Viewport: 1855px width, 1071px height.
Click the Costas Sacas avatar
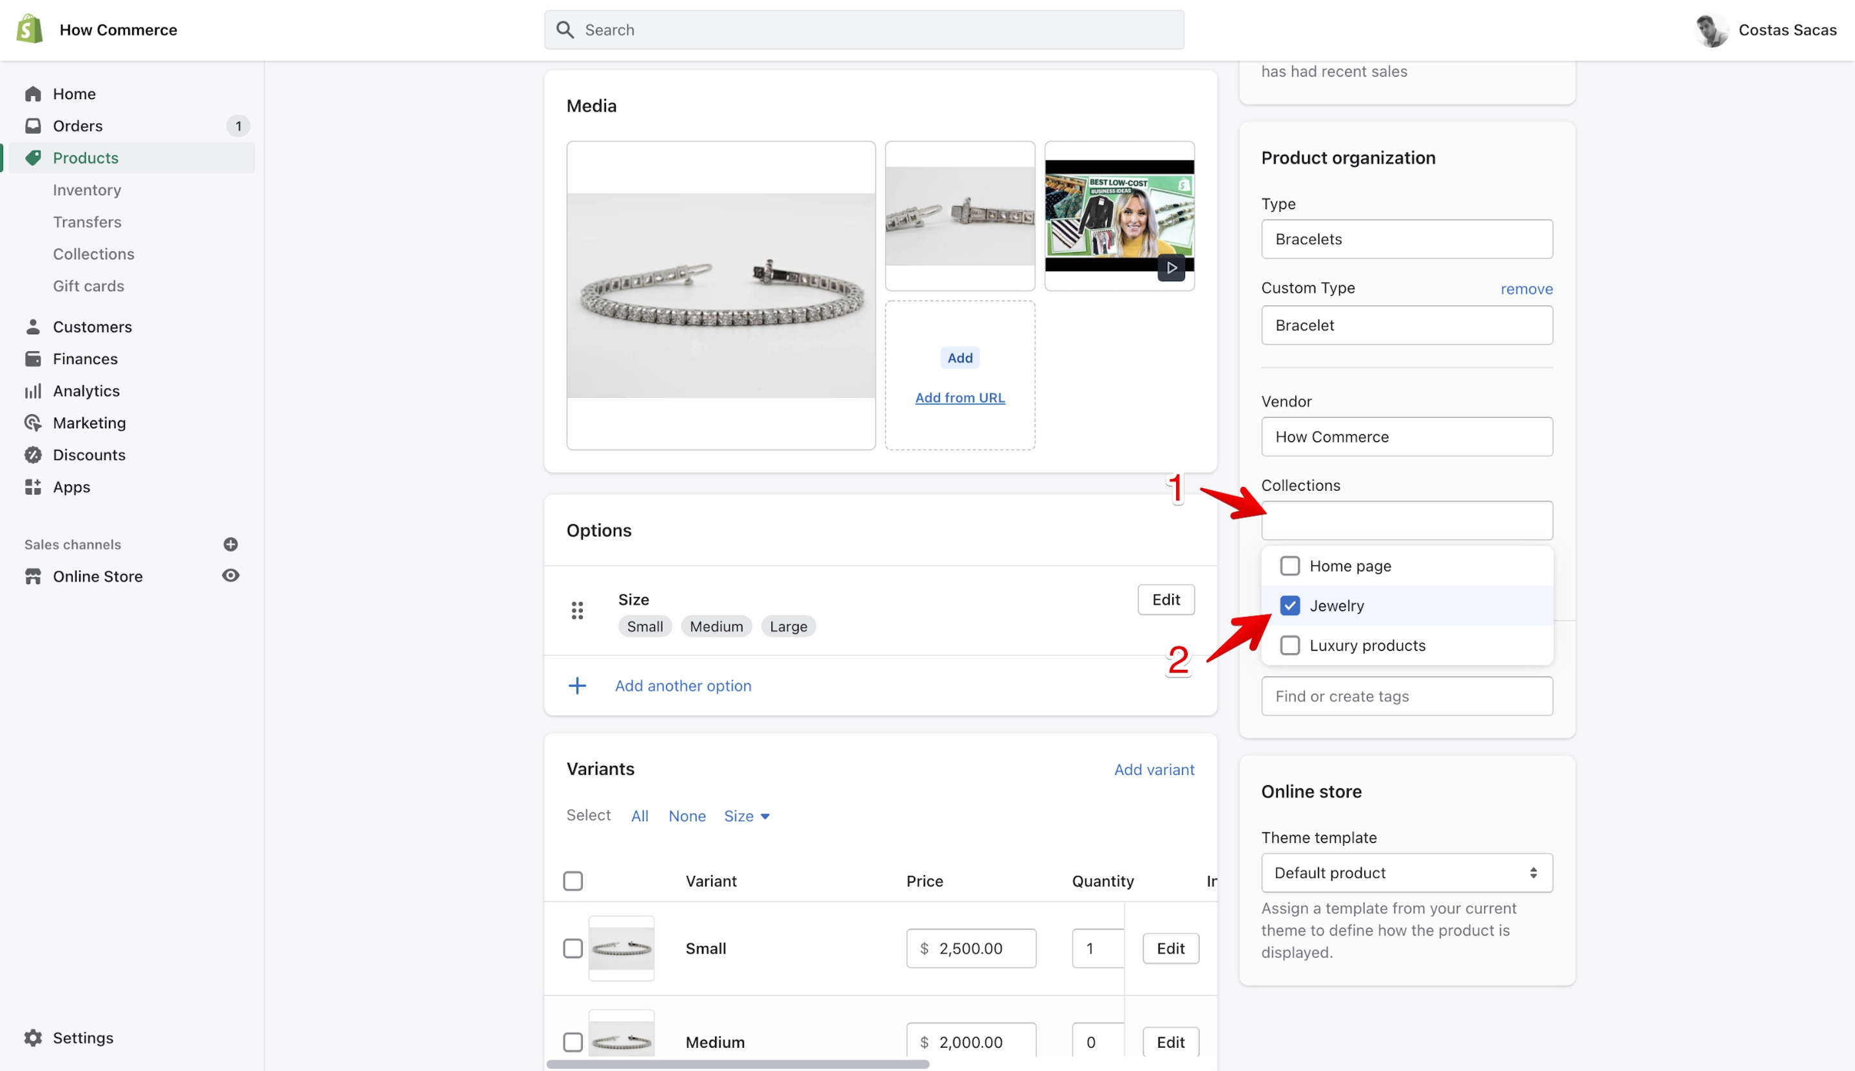click(x=1711, y=30)
